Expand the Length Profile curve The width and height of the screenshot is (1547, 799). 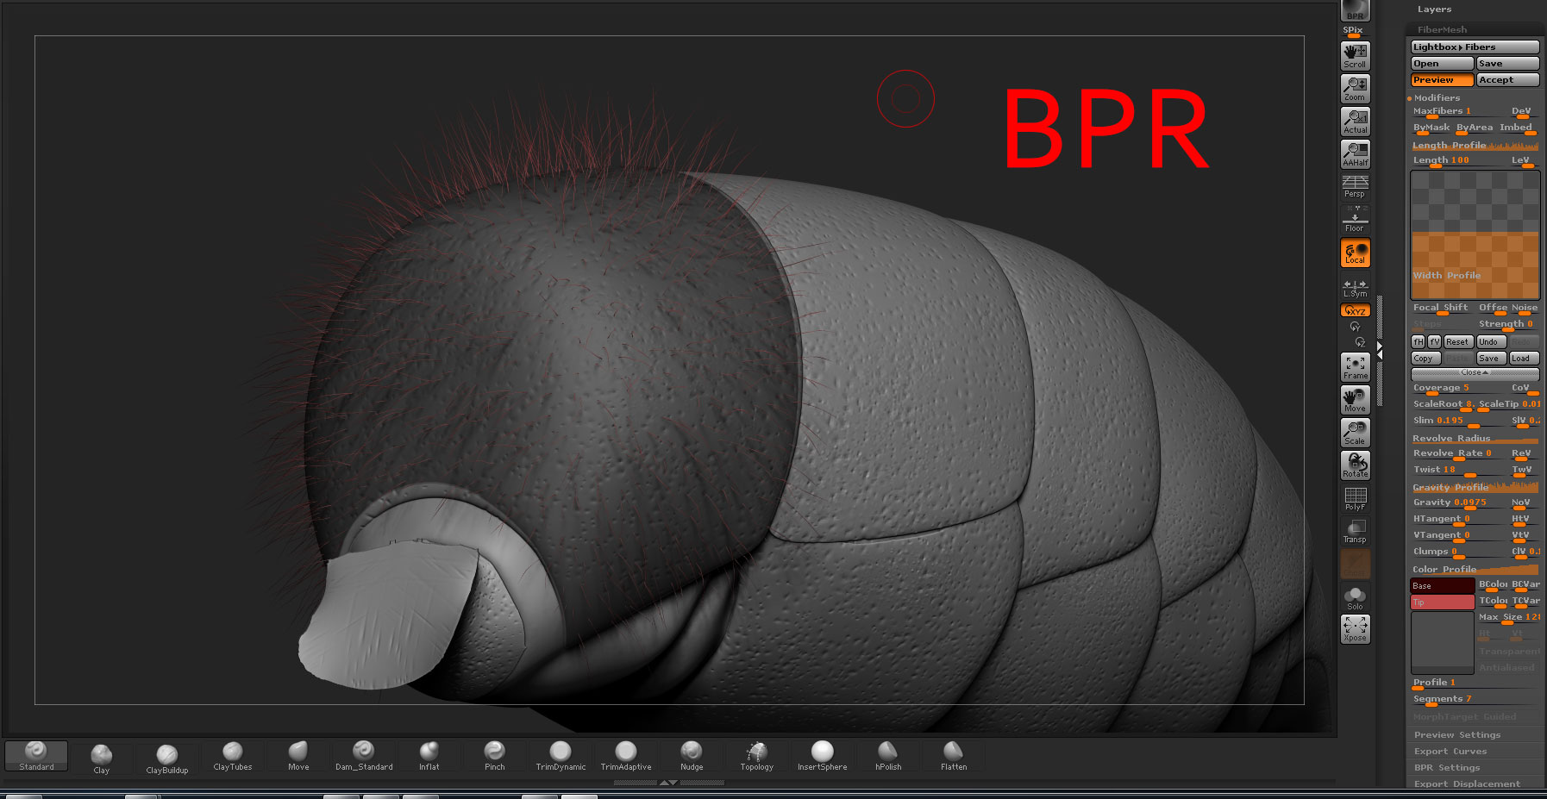tap(1475, 146)
